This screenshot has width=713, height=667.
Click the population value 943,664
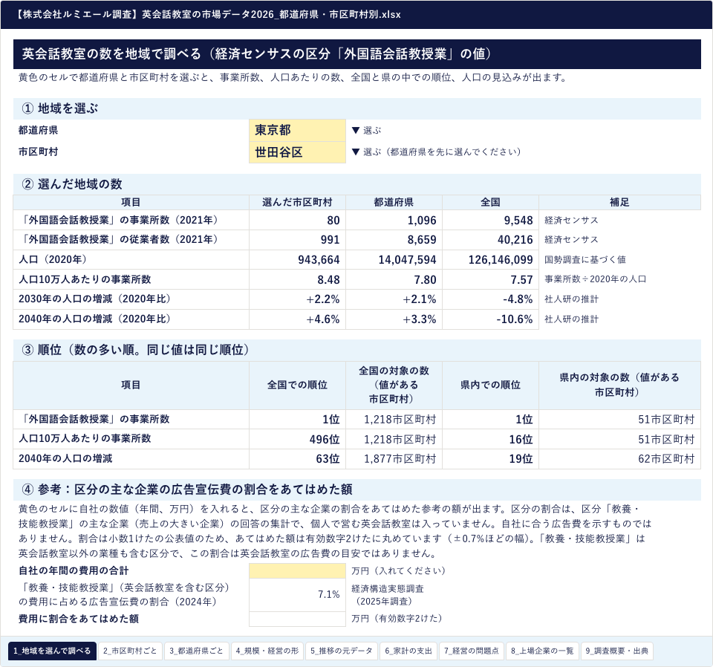pos(297,260)
